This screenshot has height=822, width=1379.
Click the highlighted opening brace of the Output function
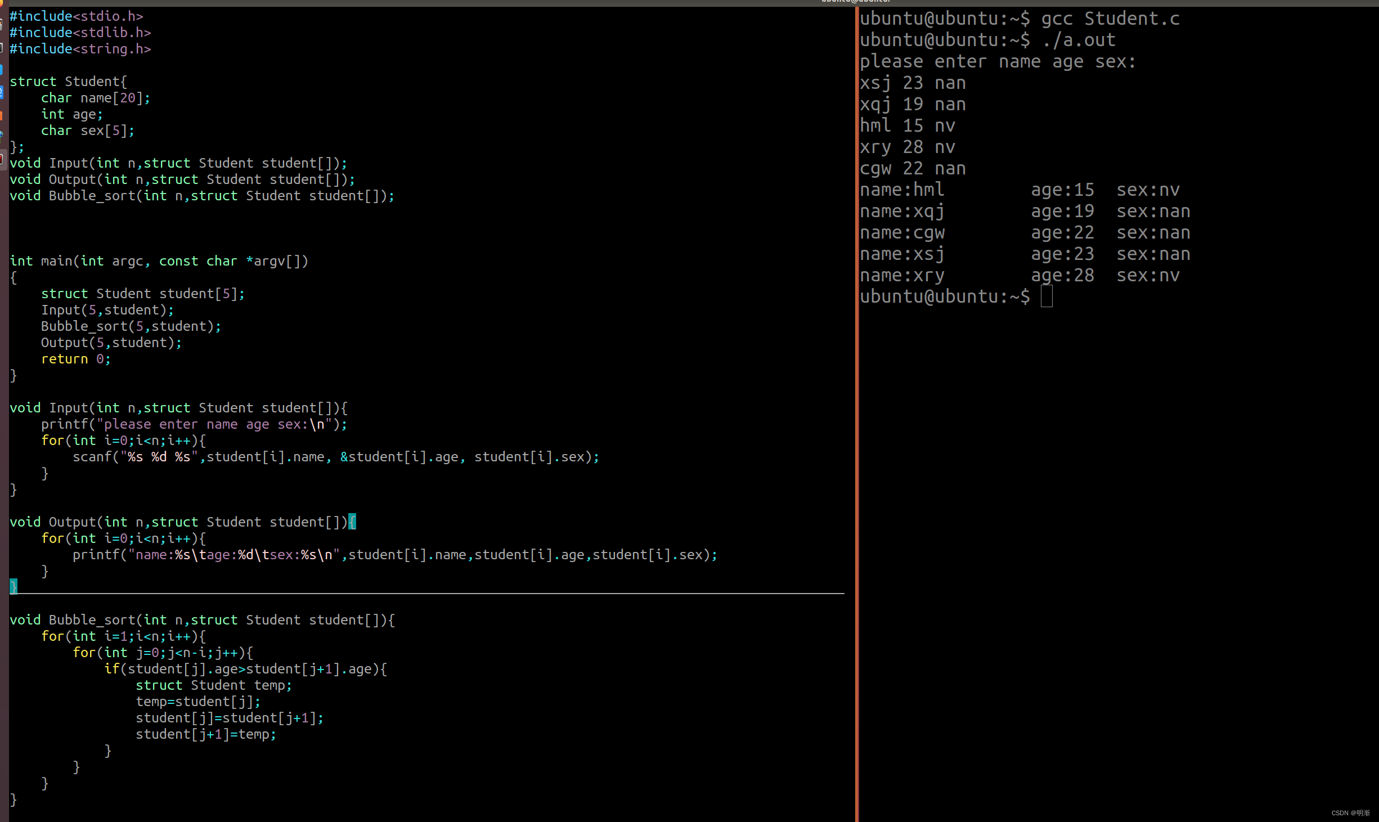(352, 522)
